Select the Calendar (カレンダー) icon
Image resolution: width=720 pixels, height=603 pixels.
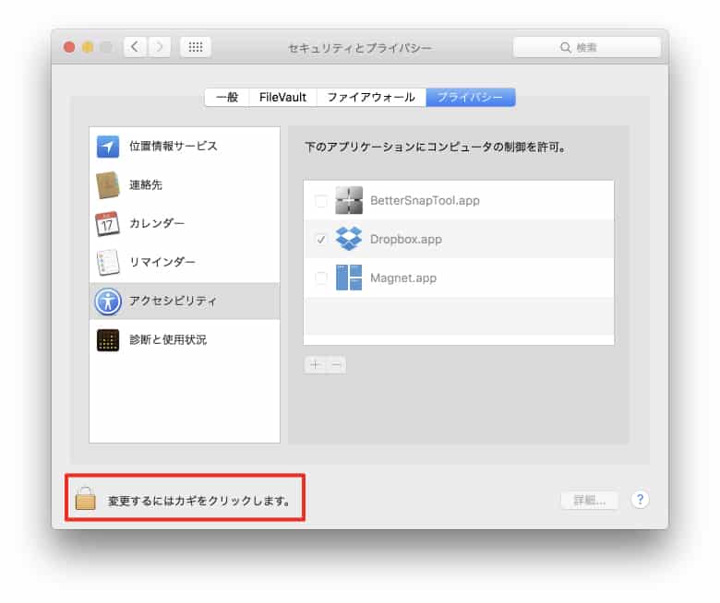(107, 224)
